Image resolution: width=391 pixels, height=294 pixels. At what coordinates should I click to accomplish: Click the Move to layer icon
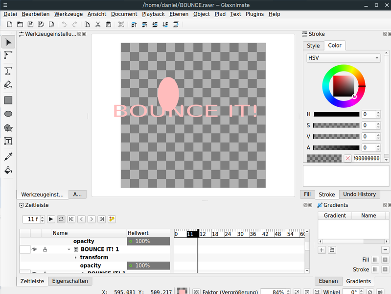176,24
